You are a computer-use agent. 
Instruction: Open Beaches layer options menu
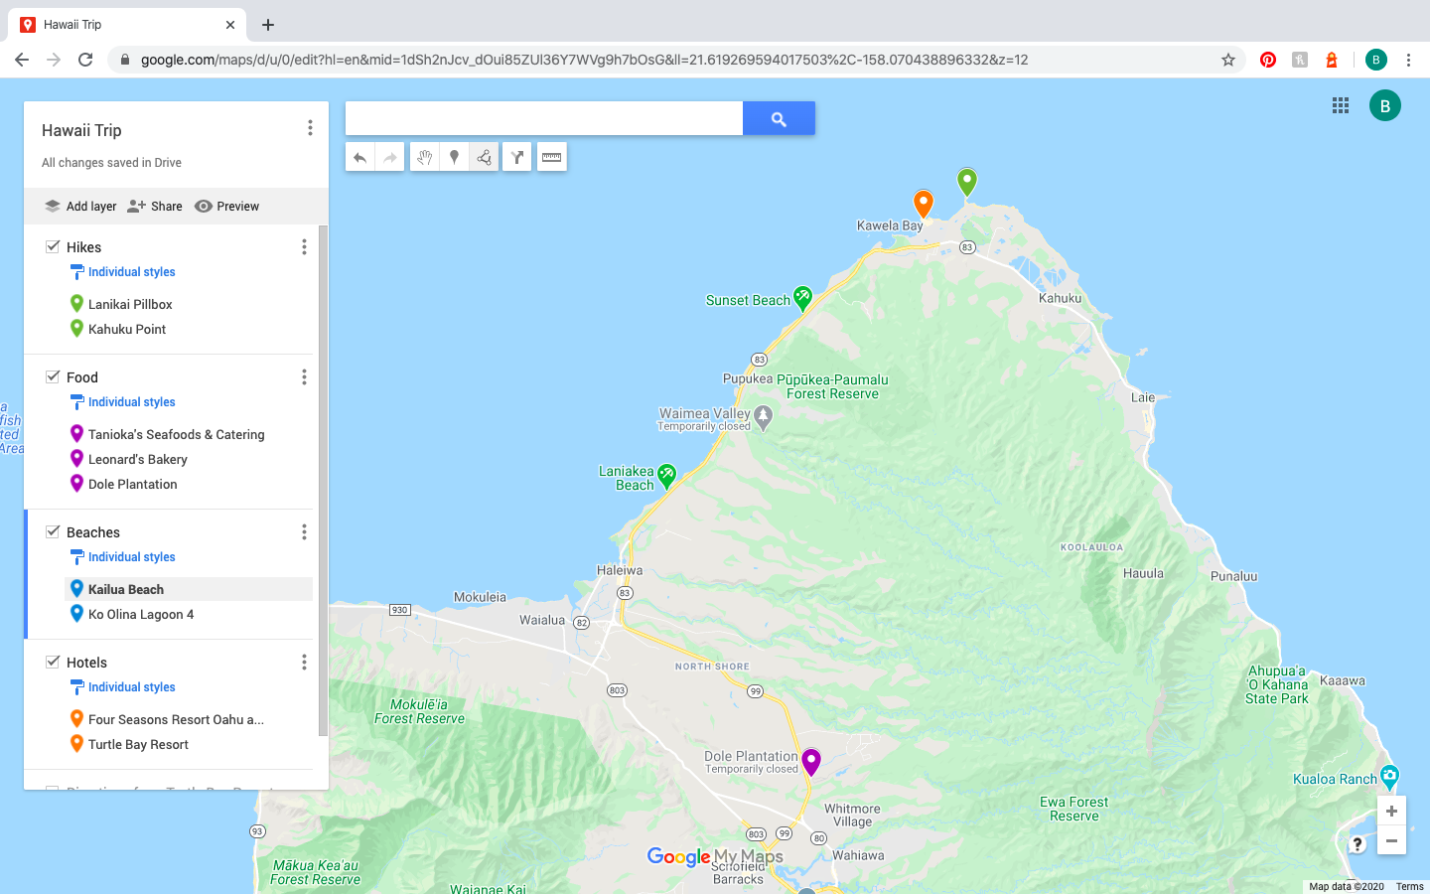(x=304, y=532)
